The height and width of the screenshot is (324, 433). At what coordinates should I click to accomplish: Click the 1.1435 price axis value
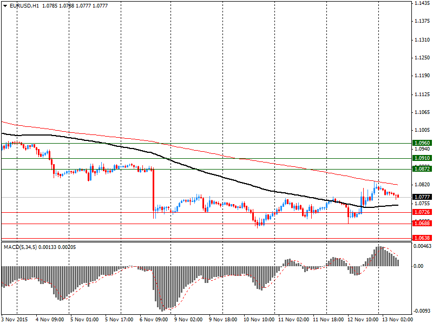click(422, 3)
